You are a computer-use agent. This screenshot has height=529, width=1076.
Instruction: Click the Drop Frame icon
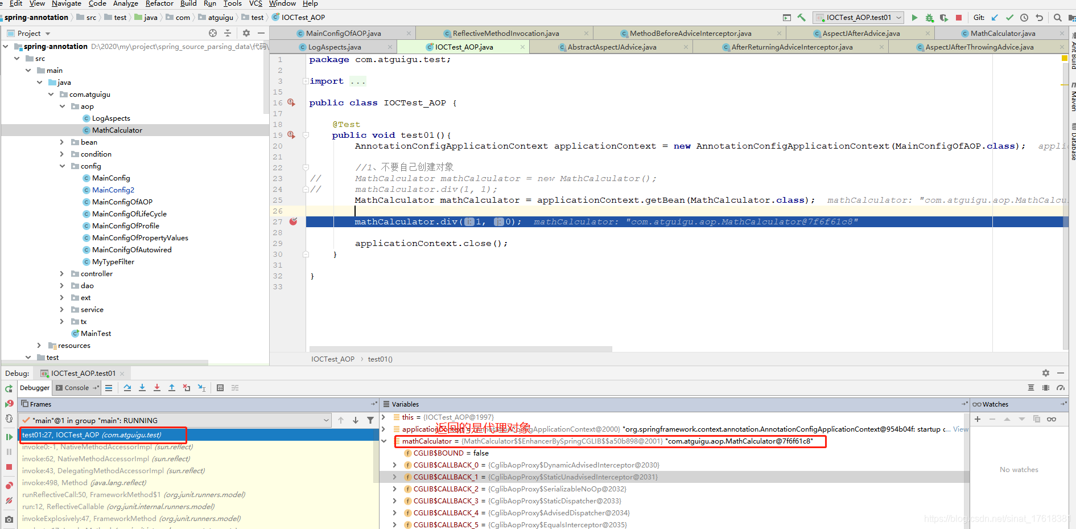point(187,388)
